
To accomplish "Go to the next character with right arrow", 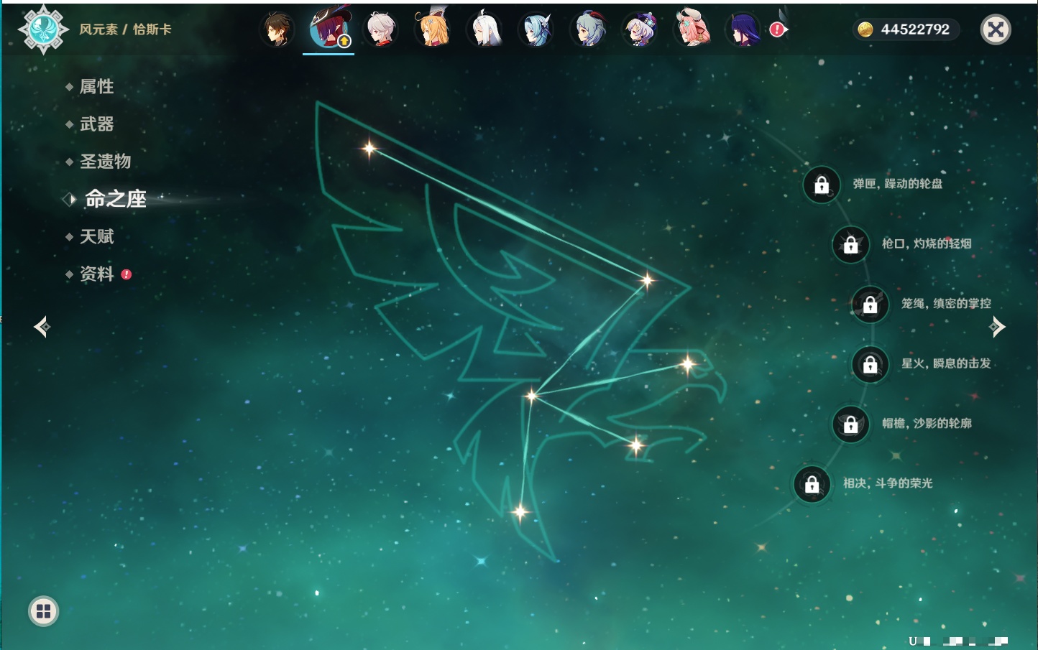I will click(997, 327).
